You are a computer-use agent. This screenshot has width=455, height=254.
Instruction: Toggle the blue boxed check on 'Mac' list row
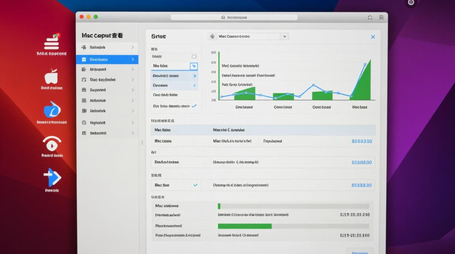[194, 66]
